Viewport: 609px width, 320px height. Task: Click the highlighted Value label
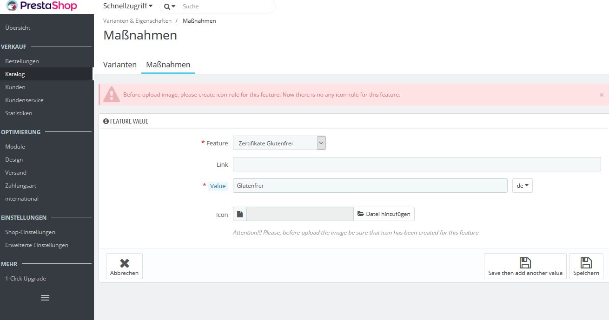click(218, 186)
